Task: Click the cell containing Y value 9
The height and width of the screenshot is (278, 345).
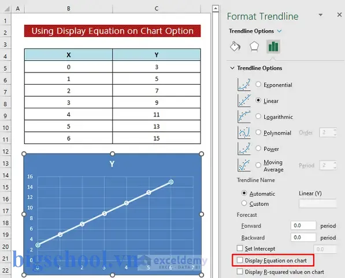Action: click(x=157, y=103)
